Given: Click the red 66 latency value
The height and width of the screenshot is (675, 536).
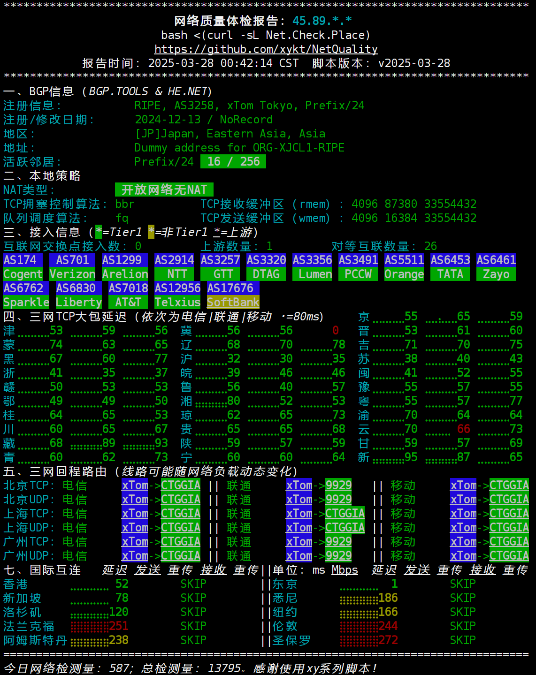Looking at the screenshot, I should pos(463,429).
